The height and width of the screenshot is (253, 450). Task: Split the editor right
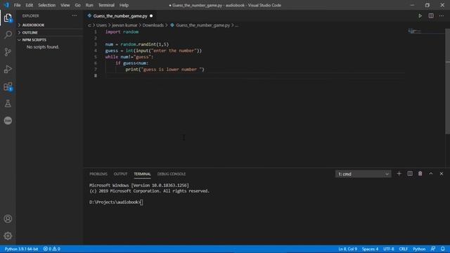(x=431, y=16)
